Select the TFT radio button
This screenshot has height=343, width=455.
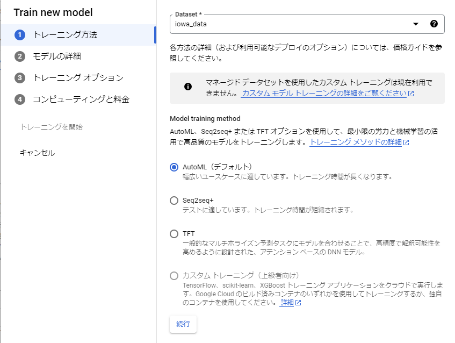(174, 234)
